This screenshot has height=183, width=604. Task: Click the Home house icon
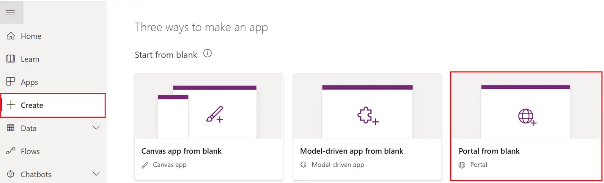11,36
